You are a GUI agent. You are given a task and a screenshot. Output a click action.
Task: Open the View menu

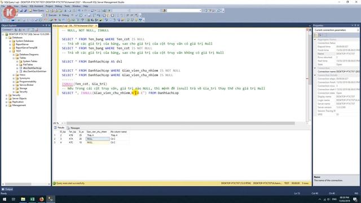point(16,6)
